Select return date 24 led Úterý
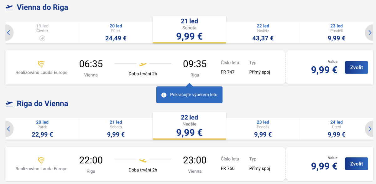 (337, 129)
